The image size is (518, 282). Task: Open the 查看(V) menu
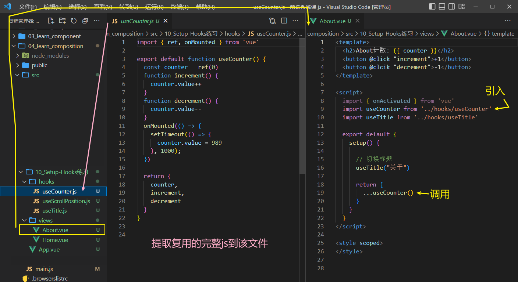(103, 7)
